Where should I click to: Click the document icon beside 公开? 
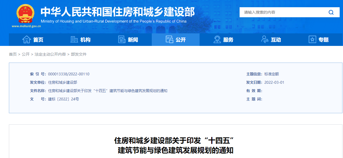click(x=169, y=39)
